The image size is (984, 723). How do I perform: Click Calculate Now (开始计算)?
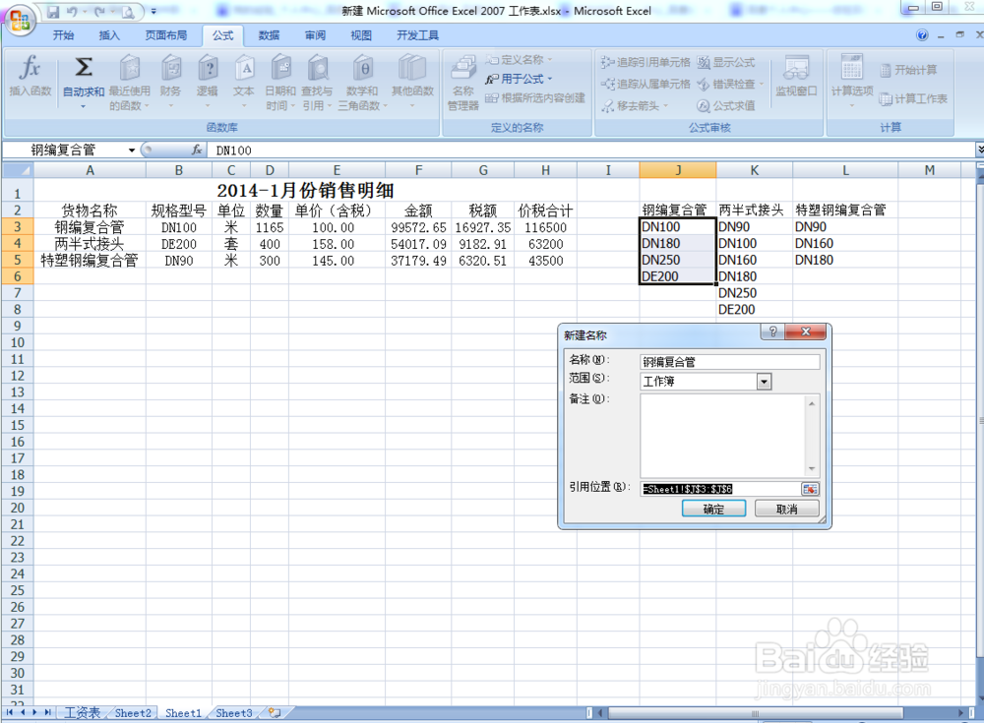pos(908,70)
